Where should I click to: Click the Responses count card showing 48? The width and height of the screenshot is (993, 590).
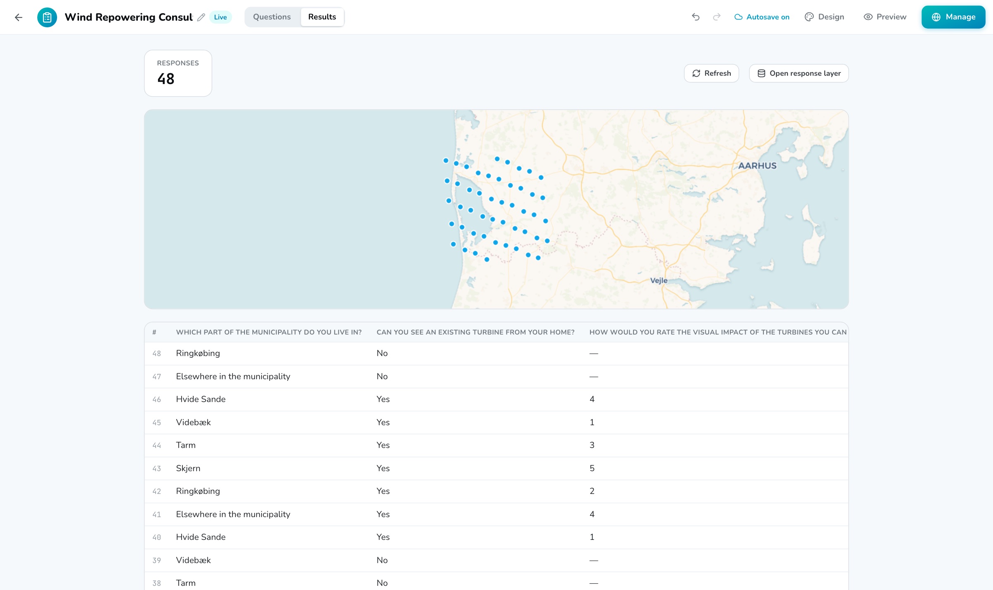click(178, 73)
